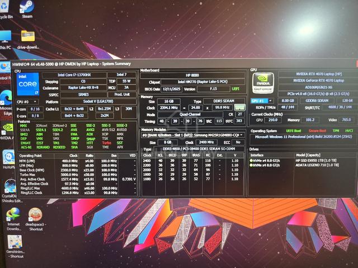Viewport: 358px width, 268px height.
Task: Click the 'Raptor Lake-HX 8+8' codename field
Action: click(x=83, y=88)
